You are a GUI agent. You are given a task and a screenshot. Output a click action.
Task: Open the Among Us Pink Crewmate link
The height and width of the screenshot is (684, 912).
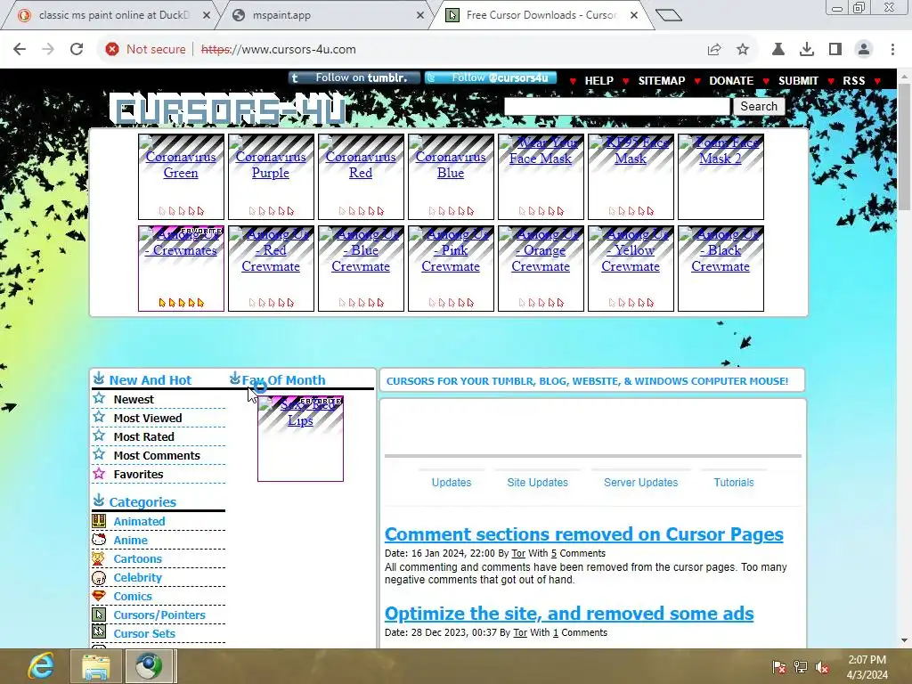tap(451, 250)
